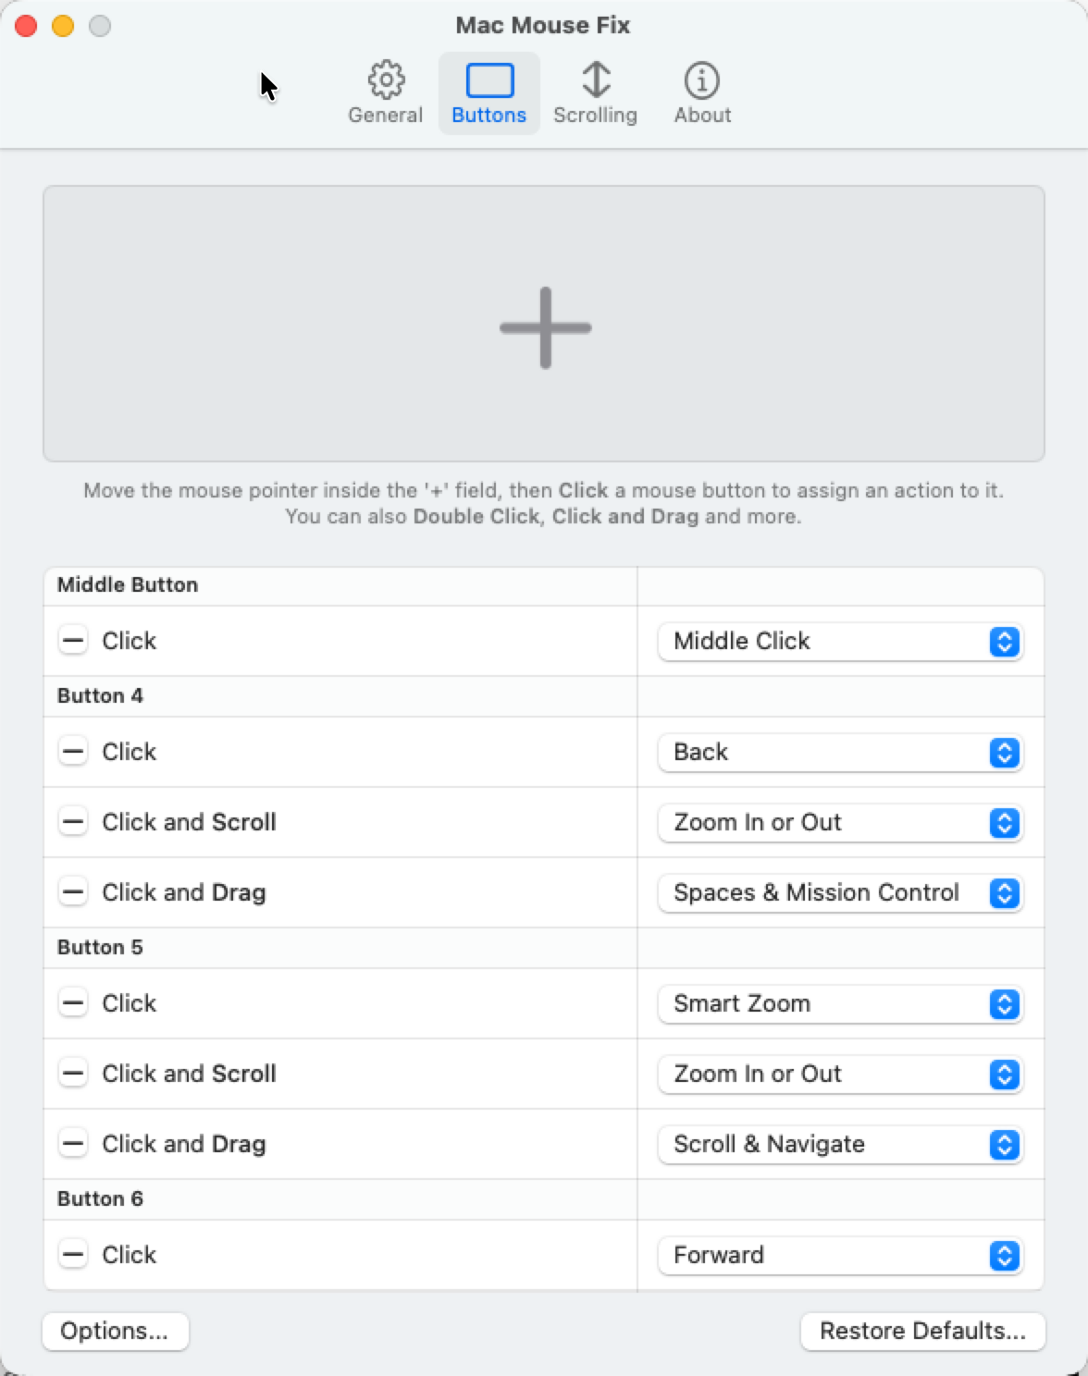
Task: Remove Button 6 Click row
Action: click(x=73, y=1255)
